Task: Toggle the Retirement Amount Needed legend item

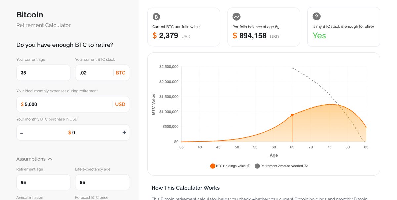Action: (x=281, y=166)
